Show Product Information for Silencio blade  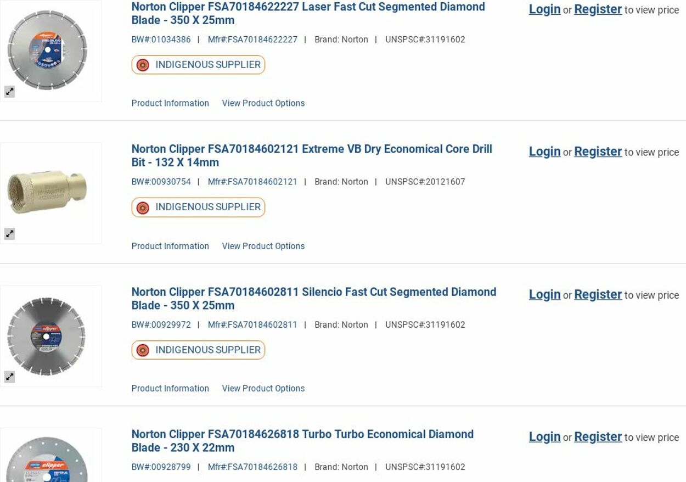pyautogui.click(x=170, y=388)
